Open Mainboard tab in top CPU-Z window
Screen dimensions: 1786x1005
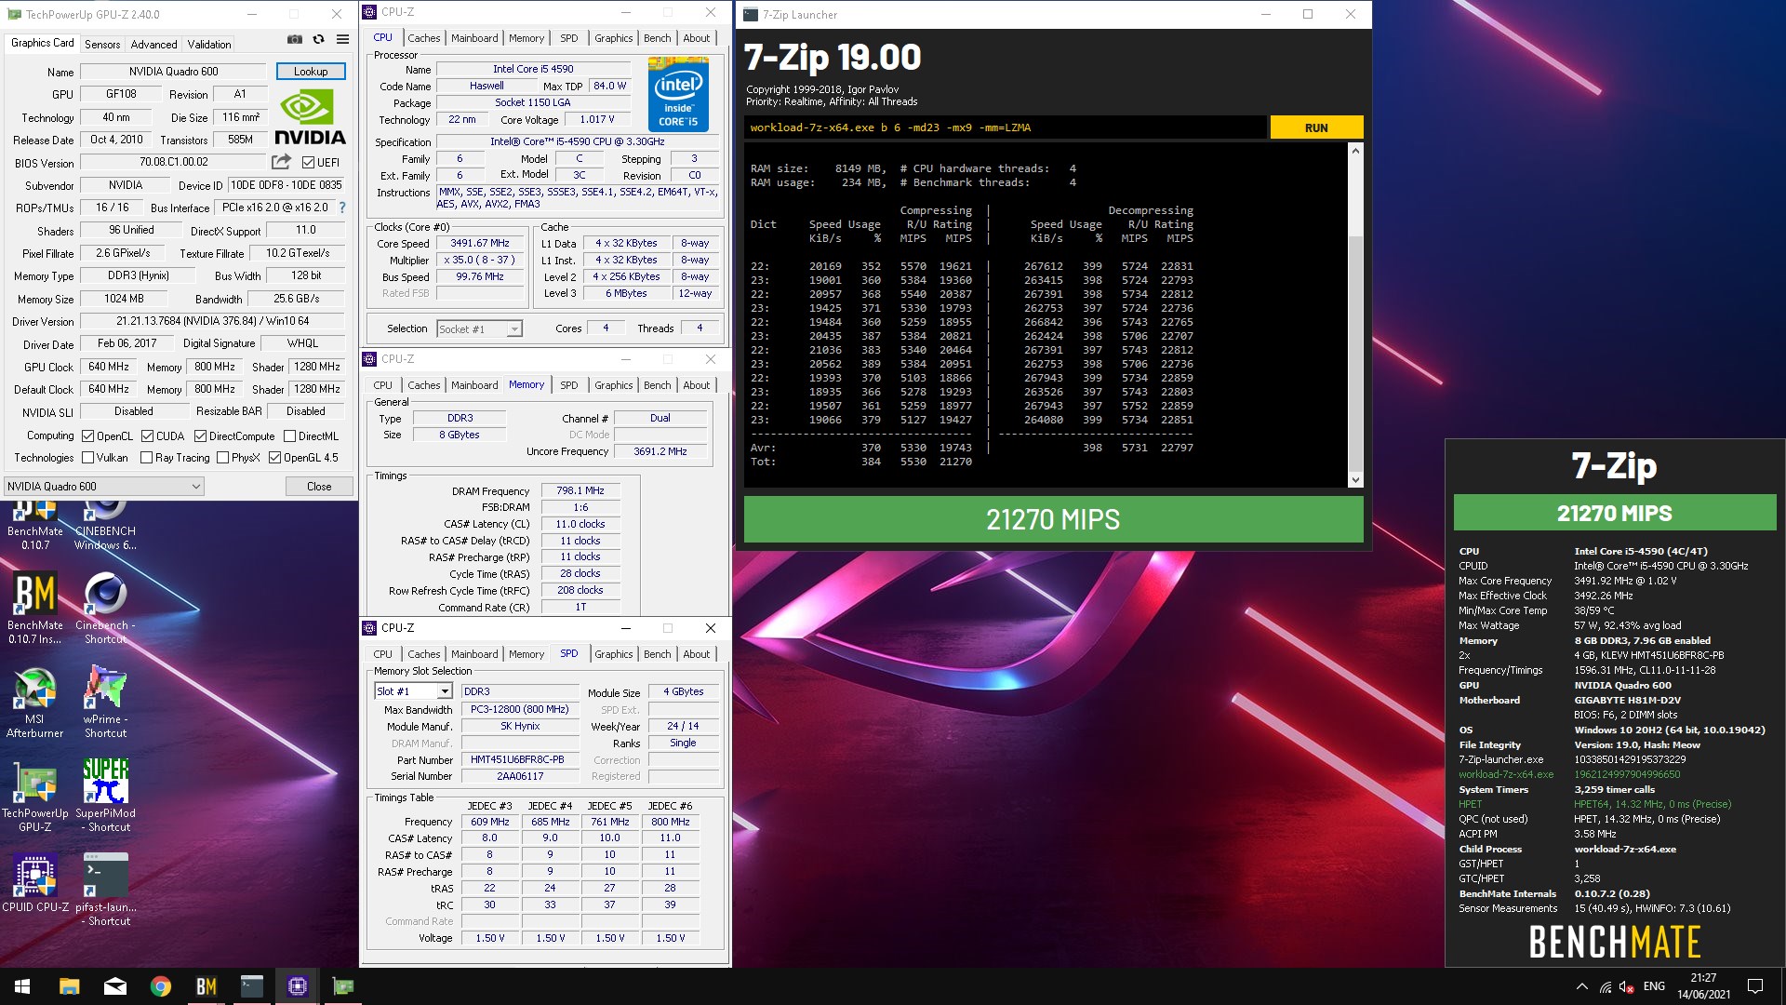tap(474, 38)
